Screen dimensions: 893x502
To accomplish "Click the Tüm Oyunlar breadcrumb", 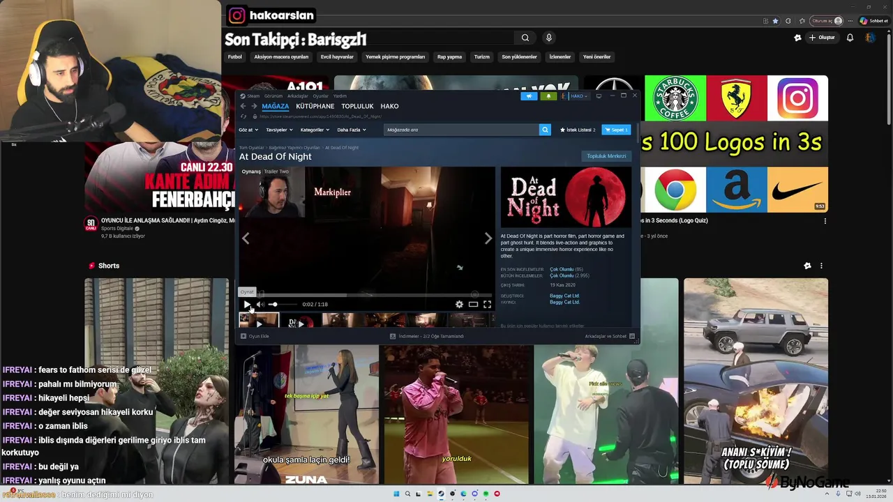I will click(252, 148).
